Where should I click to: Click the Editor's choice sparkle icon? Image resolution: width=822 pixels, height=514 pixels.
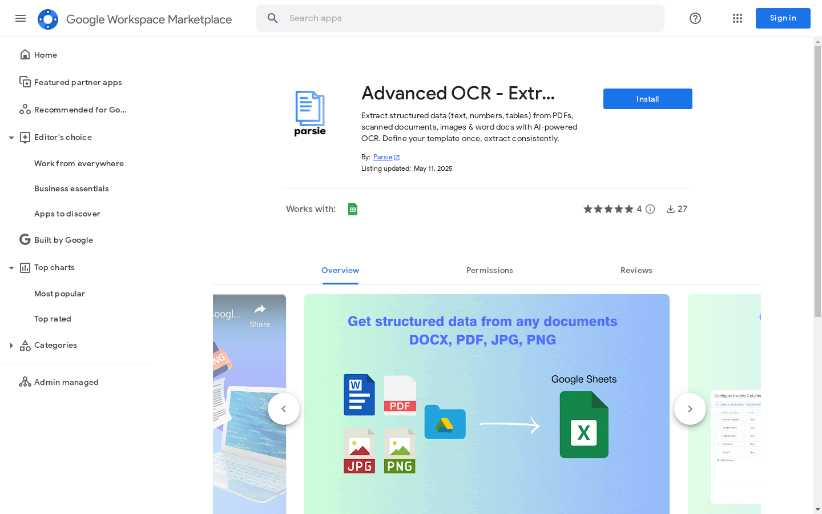(25, 137)
